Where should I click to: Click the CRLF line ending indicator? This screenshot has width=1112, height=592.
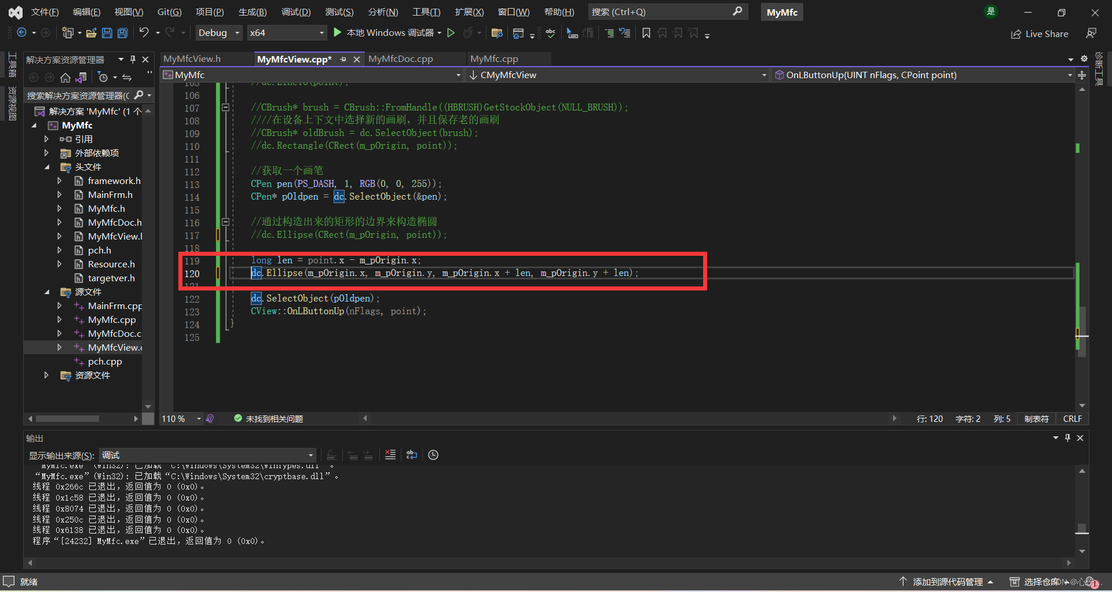[x=1072, y=418]
